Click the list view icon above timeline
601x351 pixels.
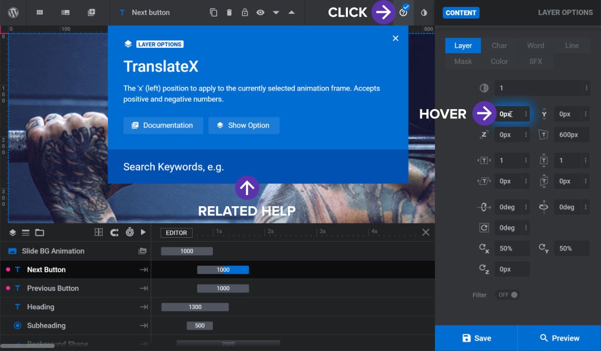click(x=25, y=233)
